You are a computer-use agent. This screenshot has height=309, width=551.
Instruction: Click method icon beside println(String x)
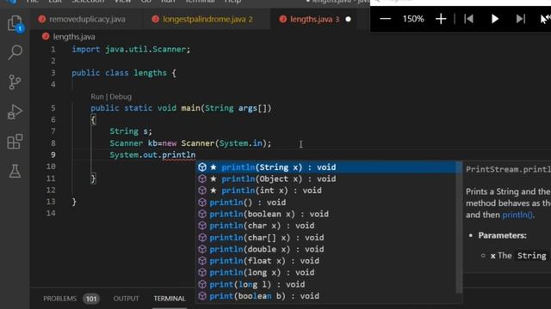[x=202, y=167]
